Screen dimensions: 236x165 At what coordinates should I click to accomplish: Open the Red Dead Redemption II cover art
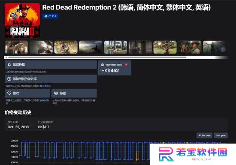click(22, 21)
